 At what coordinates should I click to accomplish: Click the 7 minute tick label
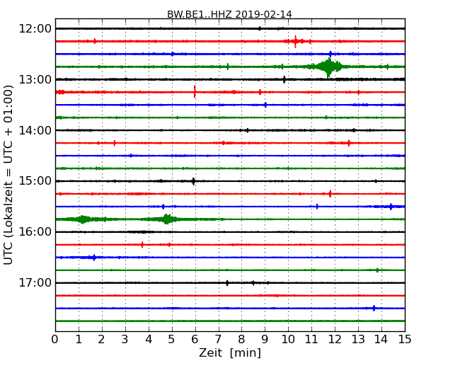point(218,339)
